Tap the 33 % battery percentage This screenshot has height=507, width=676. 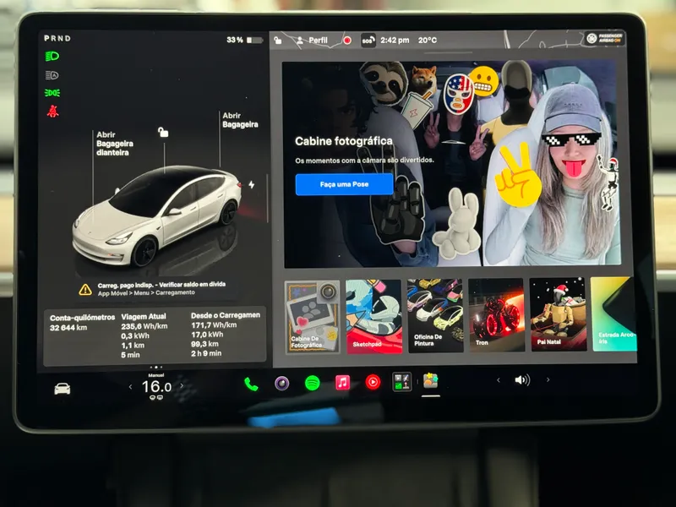[x=235, y=40]
